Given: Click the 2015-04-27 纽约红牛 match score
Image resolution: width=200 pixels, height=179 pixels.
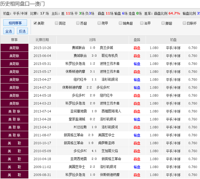Looking at the screenshot, I should pyautogui.click(x=94, y=80).
